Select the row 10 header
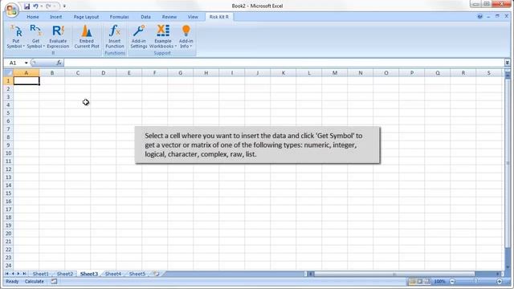The height and width of the screenshot is (289, 514). click(8, 153)
